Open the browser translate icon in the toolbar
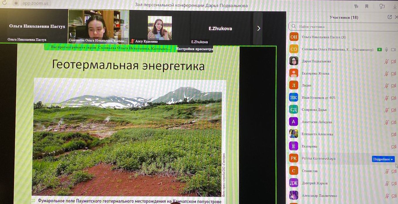398x204 pixels. click(356, 6)
